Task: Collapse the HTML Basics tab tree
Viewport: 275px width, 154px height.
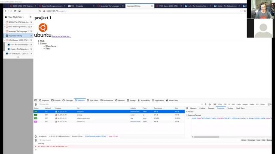Action: [x=5, y=40]
